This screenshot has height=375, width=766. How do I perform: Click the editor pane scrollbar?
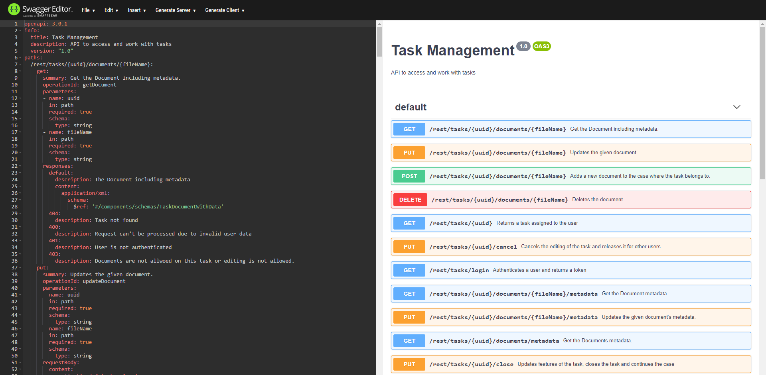click(379, 42)
